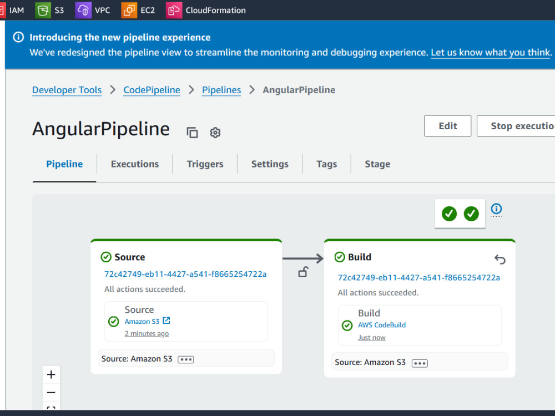Viewport: 555px width, 416px height.
Task: Click the Edit button
Action: point(448,126)
